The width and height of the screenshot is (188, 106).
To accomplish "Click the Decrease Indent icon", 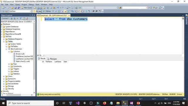I will pos(93,11).
